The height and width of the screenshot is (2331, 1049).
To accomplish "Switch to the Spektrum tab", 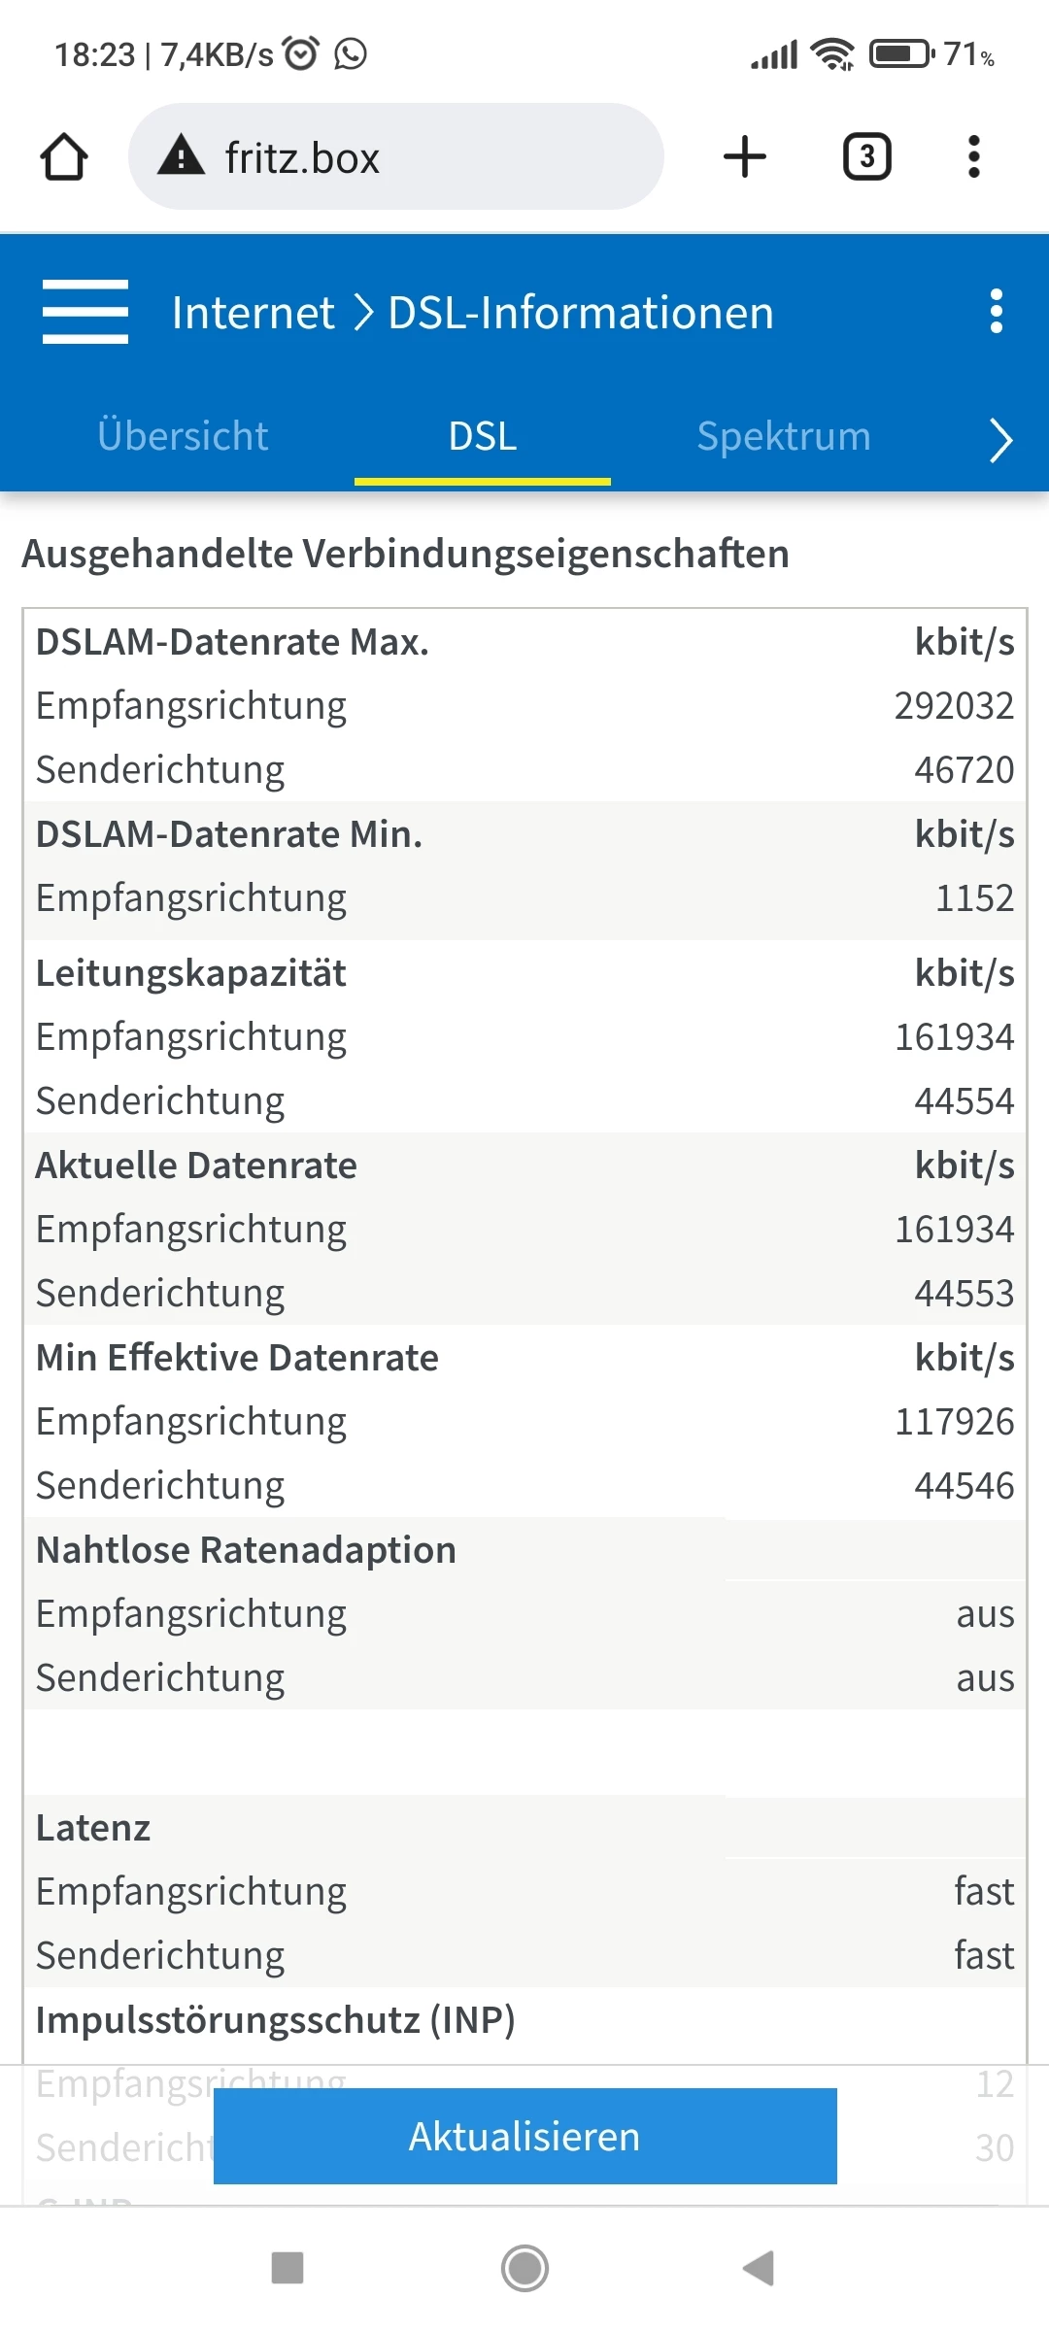I will 783,436.
